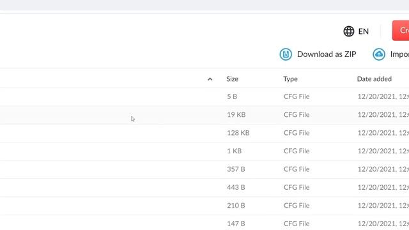Click the Import button text
The height and width of the screenshot is (230, 409).
(x=399, y=54)
